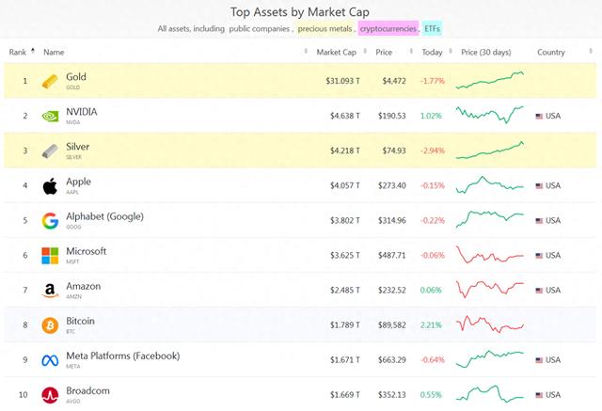
Task: Click the Silver bar icon
Action: coord(50,151)
